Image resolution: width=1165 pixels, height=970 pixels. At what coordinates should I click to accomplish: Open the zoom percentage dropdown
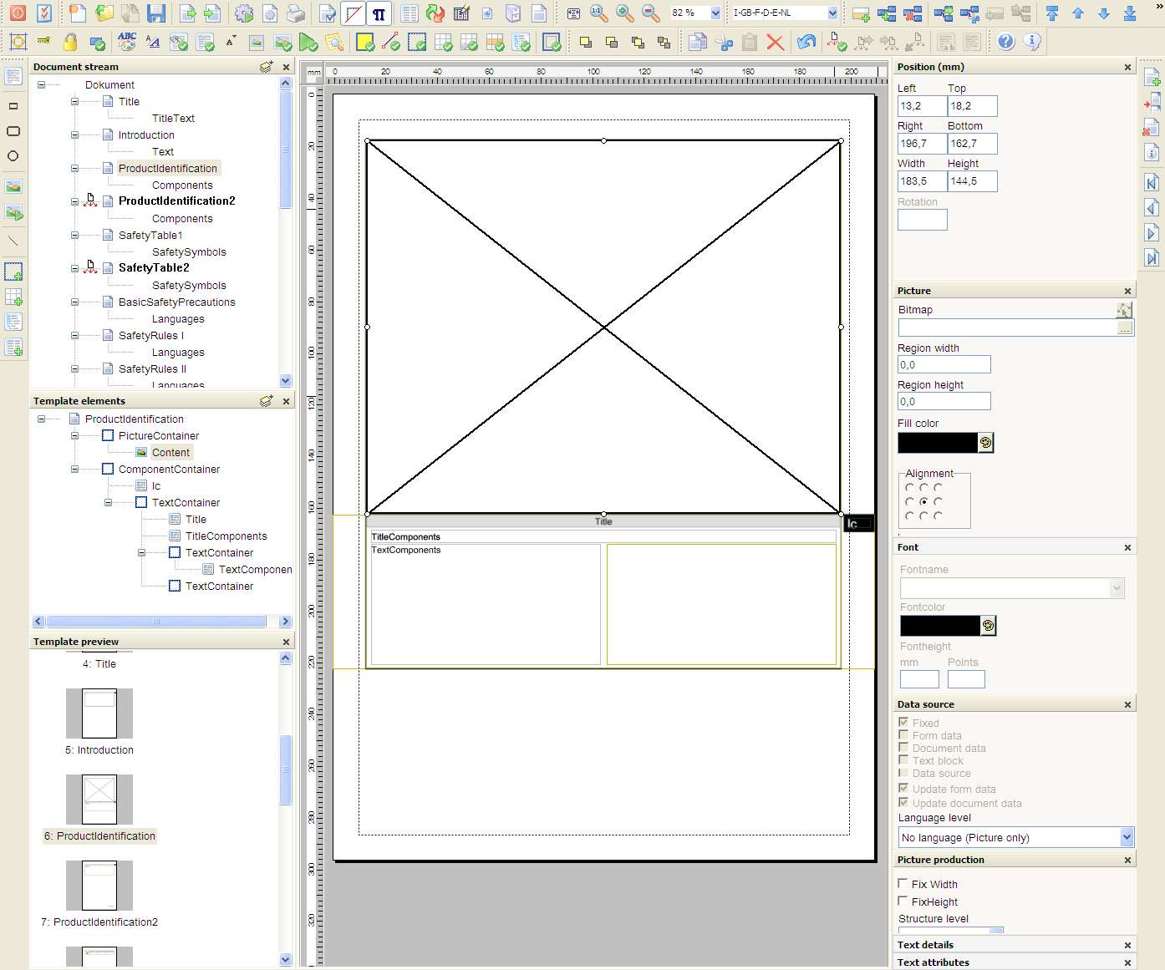tap(715, 13)
